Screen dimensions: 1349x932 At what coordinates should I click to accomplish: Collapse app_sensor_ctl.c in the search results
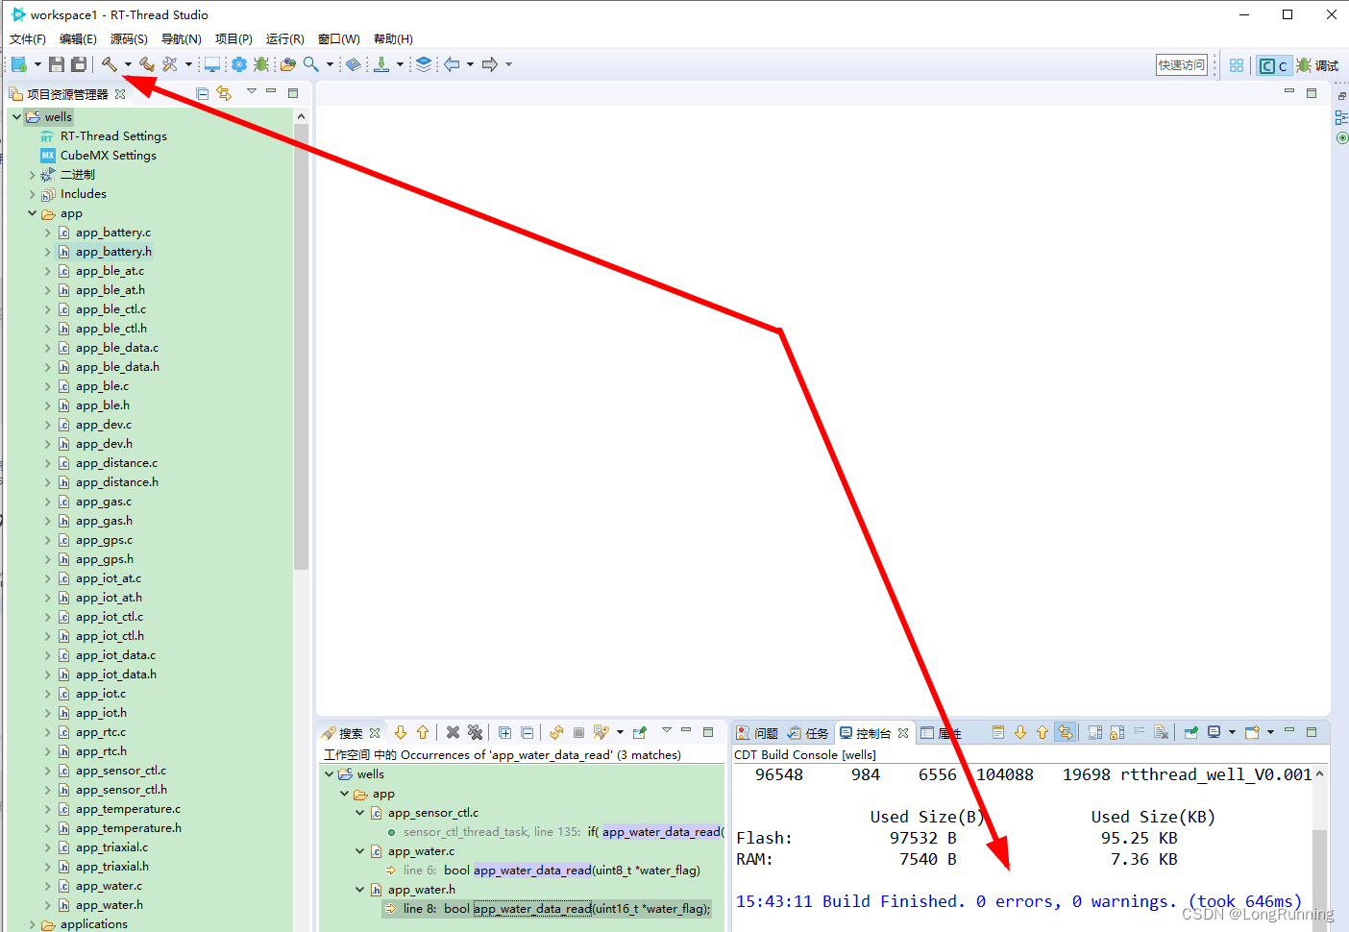(x=360, y=813)
